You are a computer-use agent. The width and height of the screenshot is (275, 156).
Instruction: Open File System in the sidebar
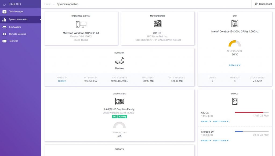pyautogui.click(x=20, y=27)
